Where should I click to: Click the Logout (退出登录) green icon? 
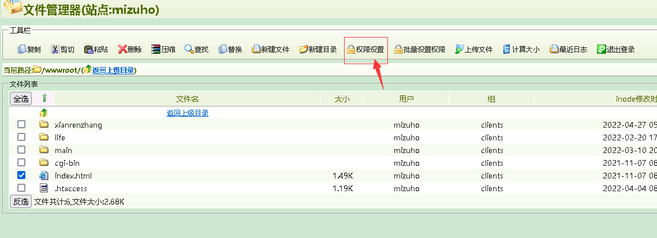(602, 50)
